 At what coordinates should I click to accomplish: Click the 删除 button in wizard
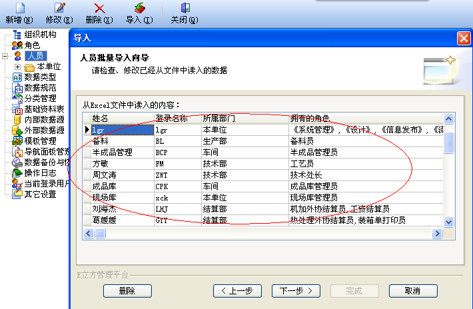point(127,291)
